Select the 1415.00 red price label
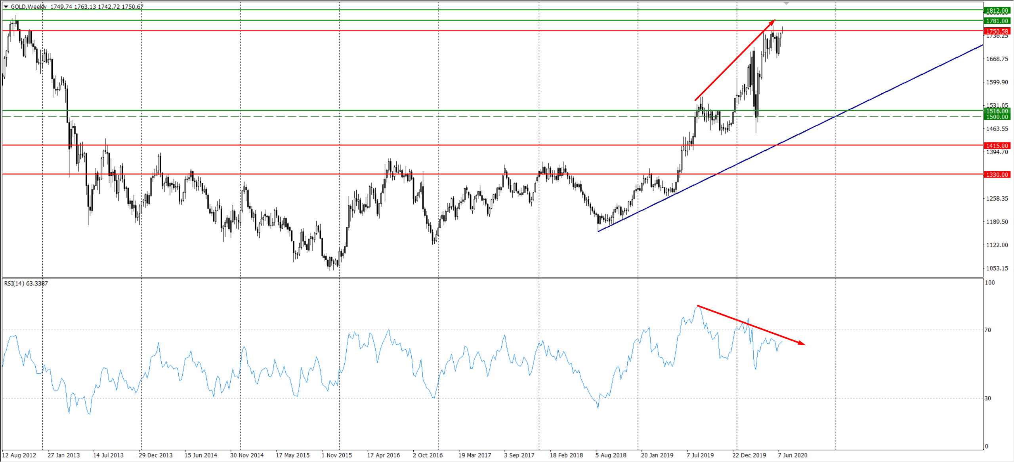 (x=997, y=146)
